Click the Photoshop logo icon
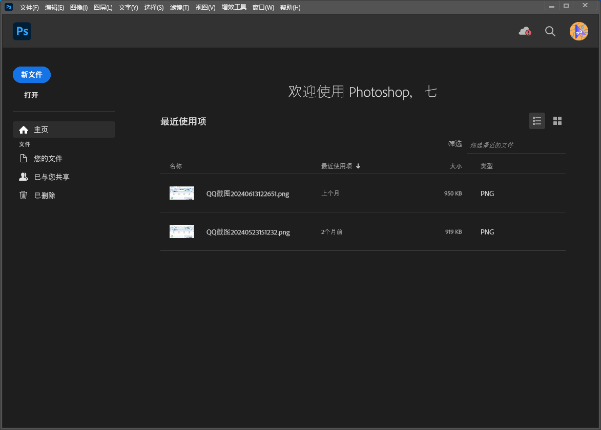 click(22, 31)
